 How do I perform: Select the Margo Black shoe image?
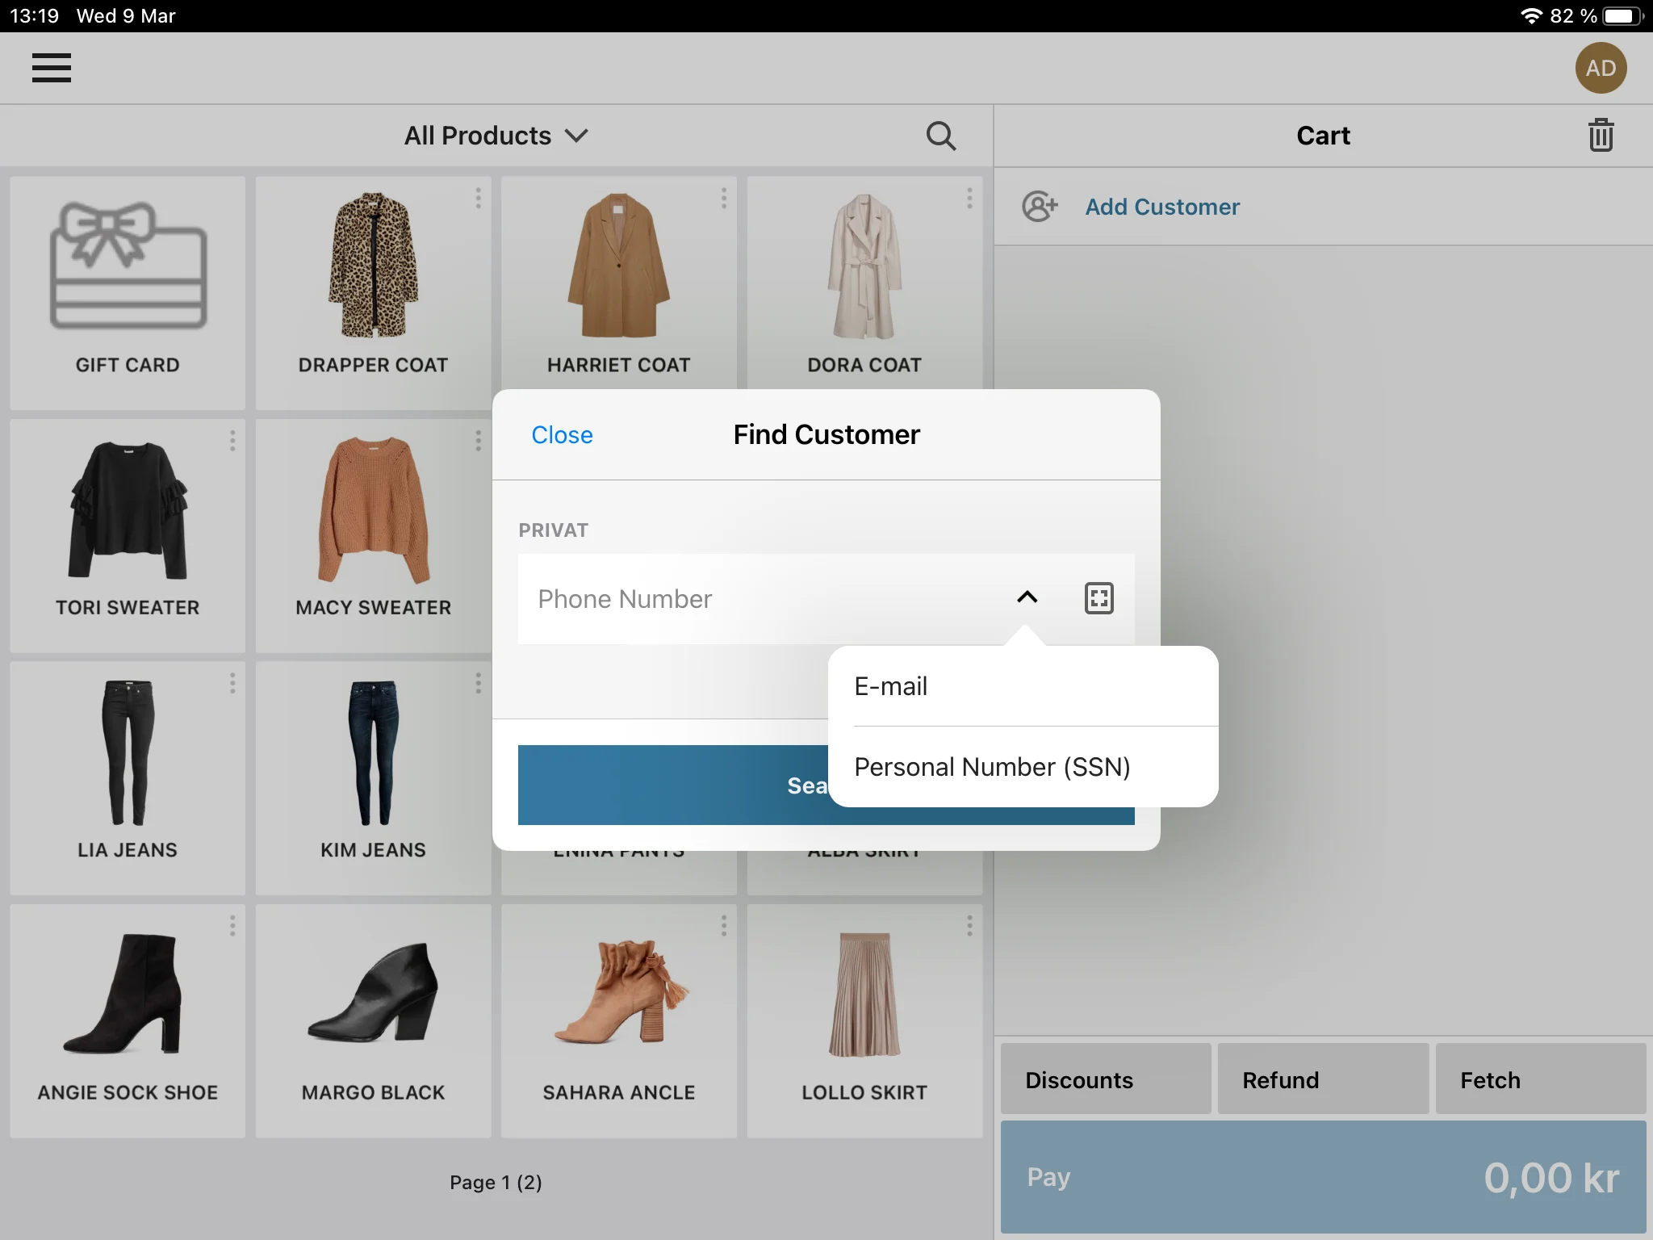[373, 992]
